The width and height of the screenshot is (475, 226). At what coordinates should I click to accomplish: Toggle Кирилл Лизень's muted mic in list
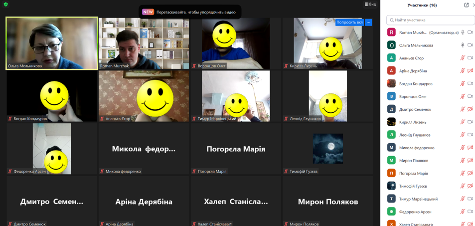pos(463,122)
